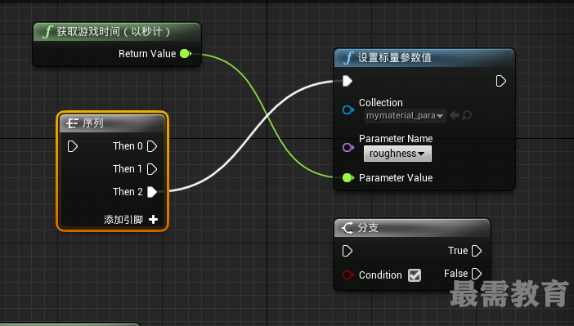Click the 'Parameter Name' label text

pyautogui.click(x=396, y=139)
